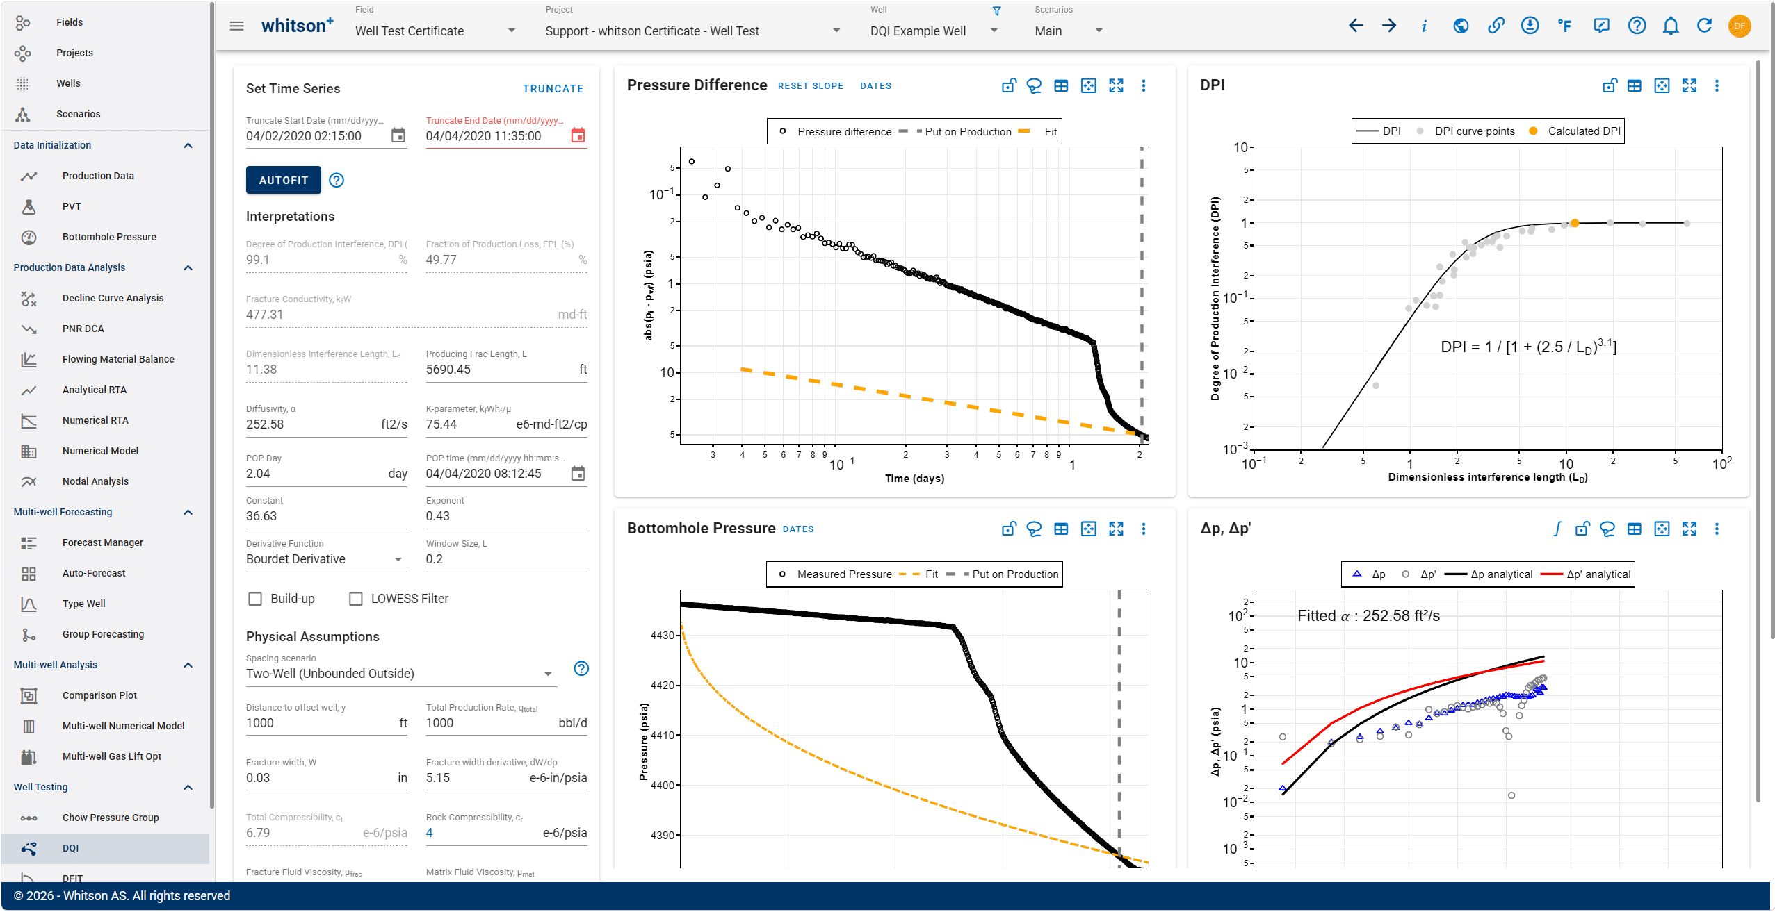This screenshot has height=912, width=1775.
Task: Enable the LOWESS Filter checkbox
Action: click(356, 599)
